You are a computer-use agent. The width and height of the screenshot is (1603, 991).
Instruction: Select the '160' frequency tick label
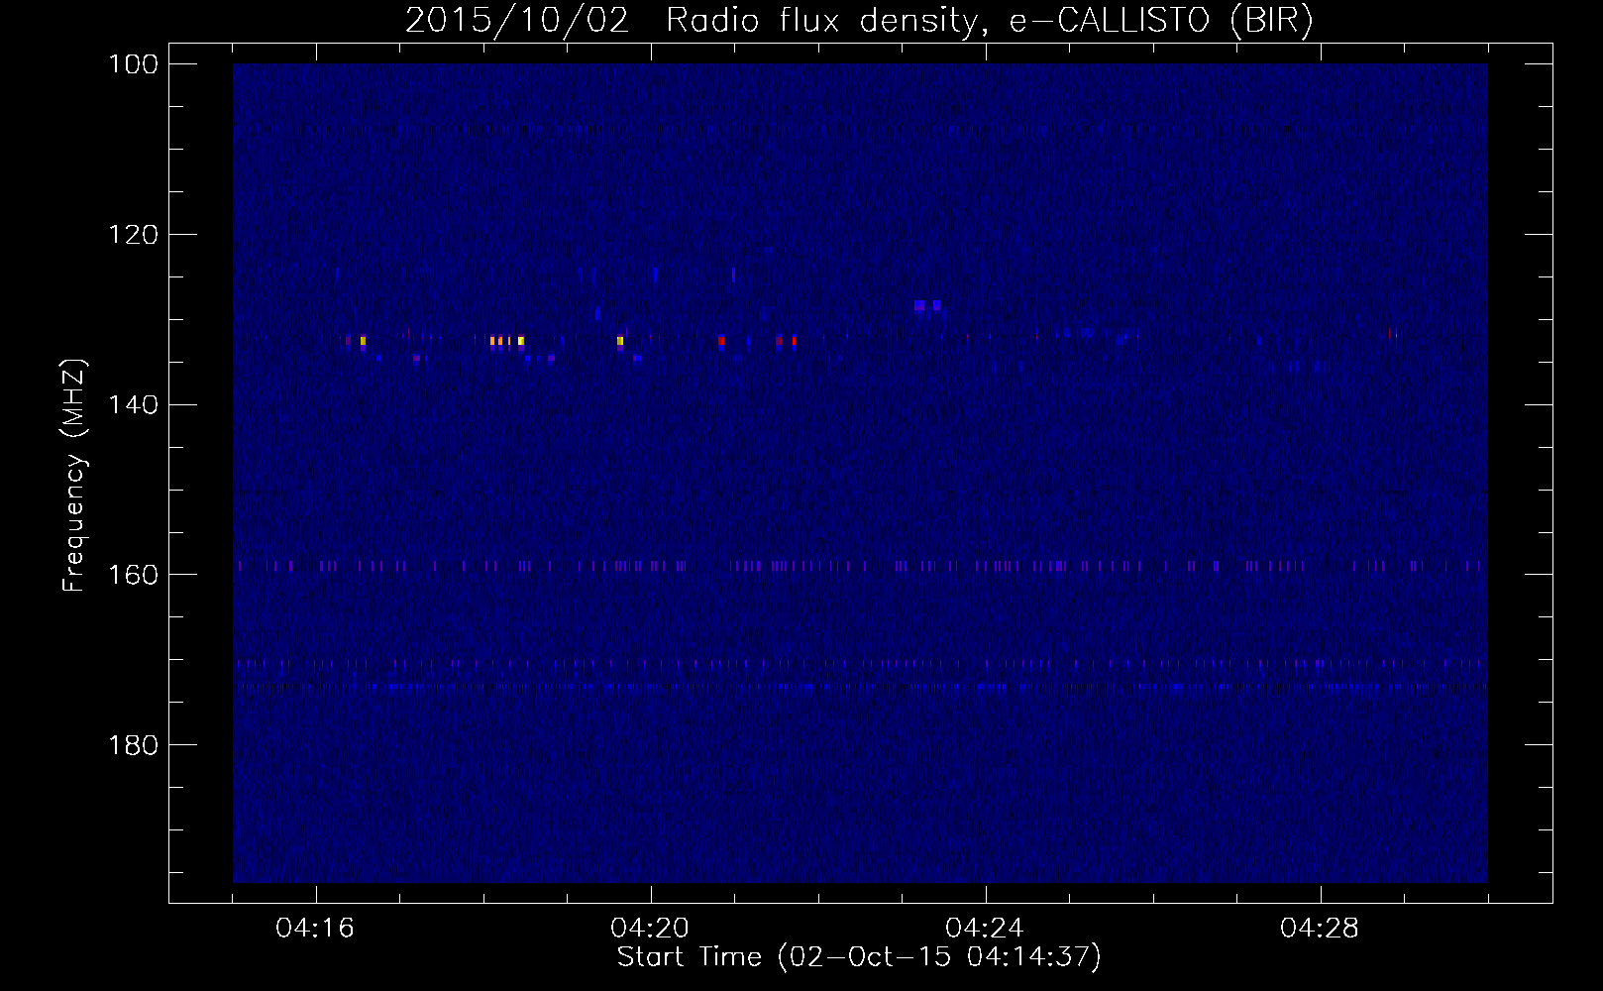133,575
